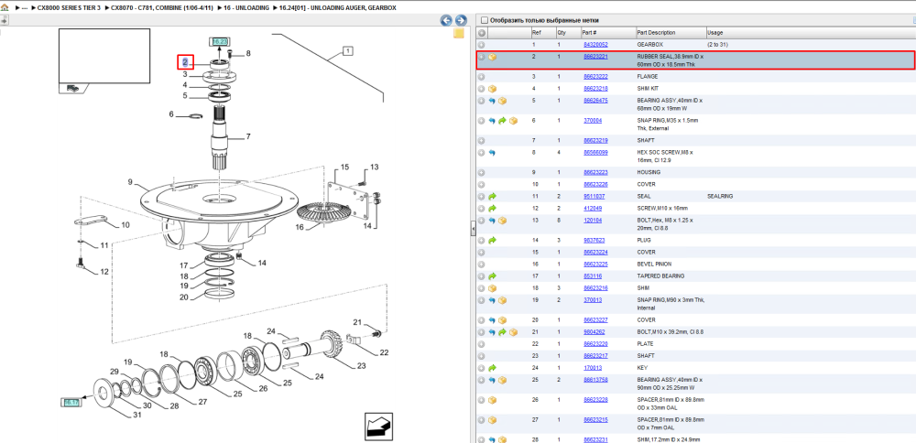Click box icon in SPACER 86623215 row

pos(493,420)
